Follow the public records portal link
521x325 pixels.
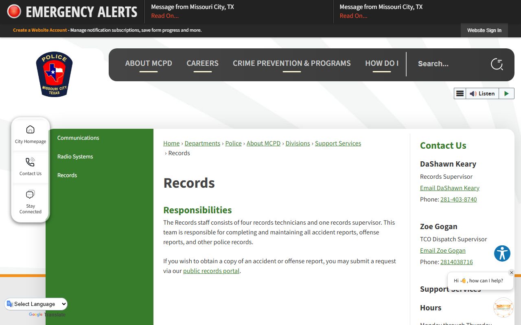[x=211, y=271]
